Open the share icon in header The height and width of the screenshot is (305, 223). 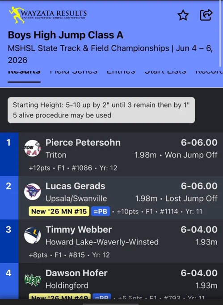pyautogui.click(x=206, y=15)
